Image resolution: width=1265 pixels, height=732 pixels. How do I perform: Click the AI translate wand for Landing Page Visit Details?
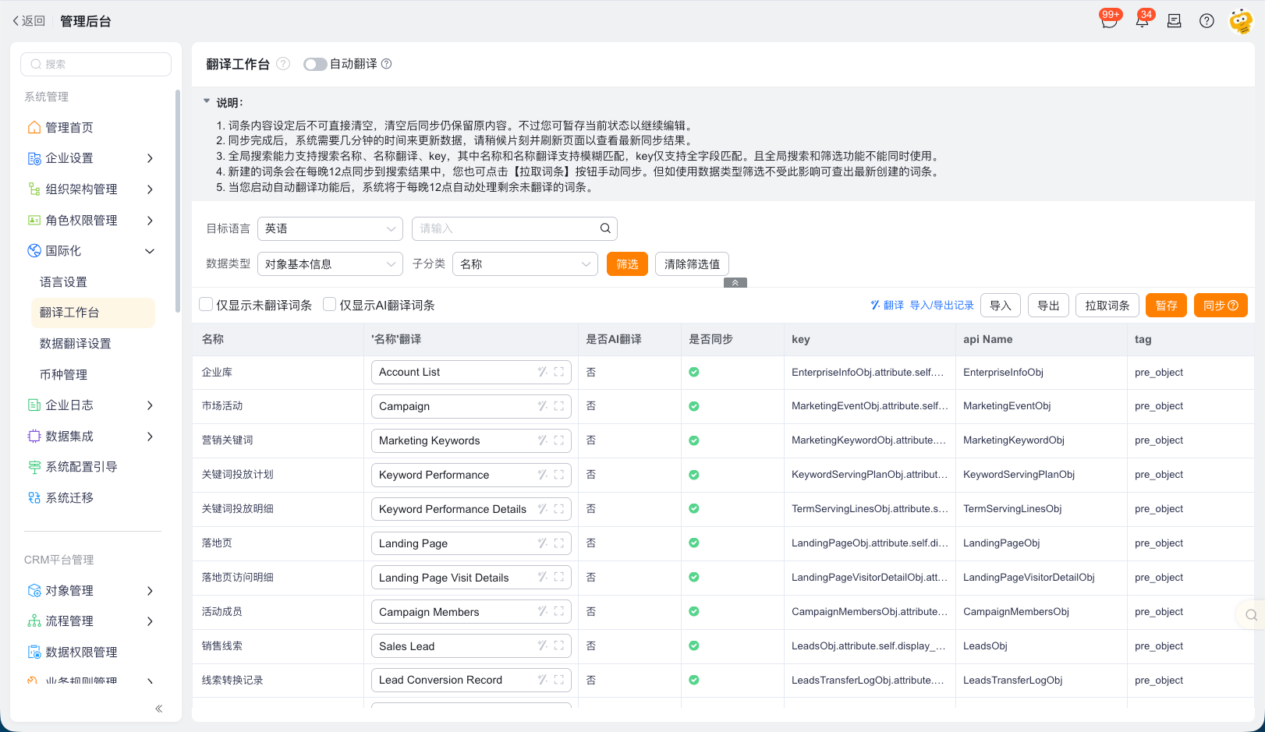pos(542,578)
